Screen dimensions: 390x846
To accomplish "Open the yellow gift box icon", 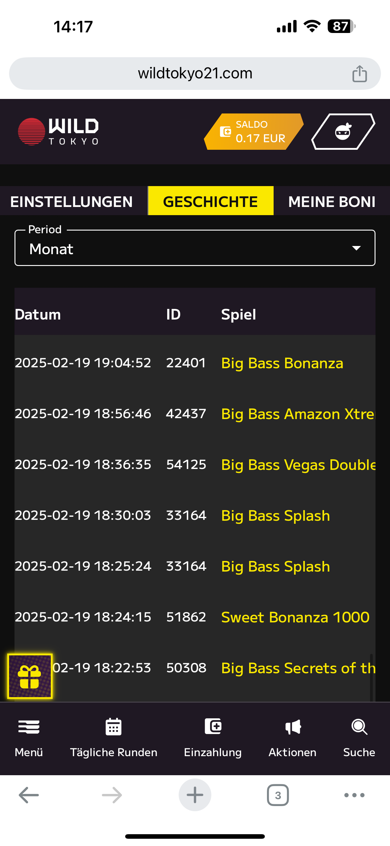I will point(30,676).
